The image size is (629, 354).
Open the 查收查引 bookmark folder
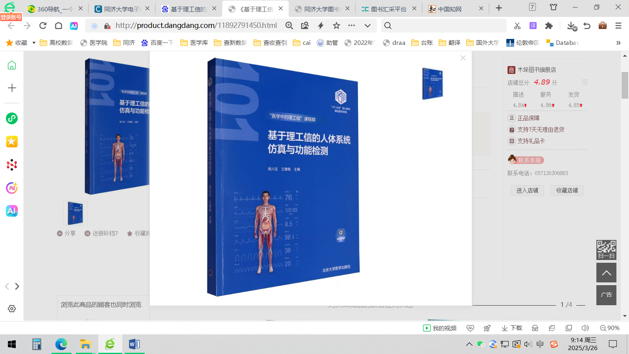[x=270, y=42]
